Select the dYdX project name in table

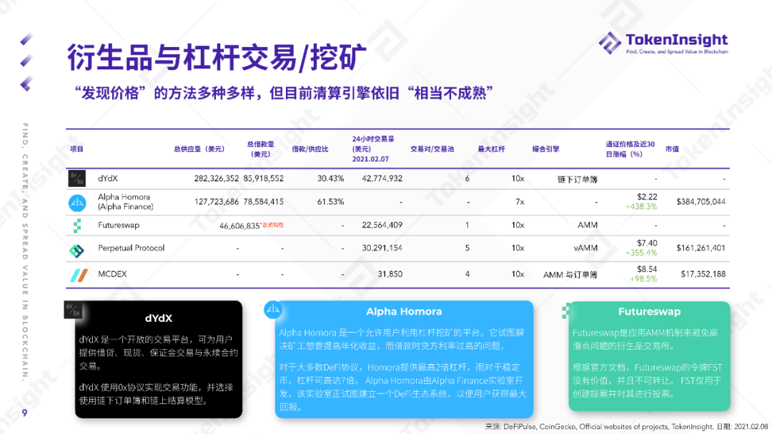[108, 178]
